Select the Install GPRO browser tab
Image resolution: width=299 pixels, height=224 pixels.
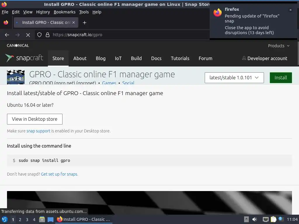coord(46,22)
